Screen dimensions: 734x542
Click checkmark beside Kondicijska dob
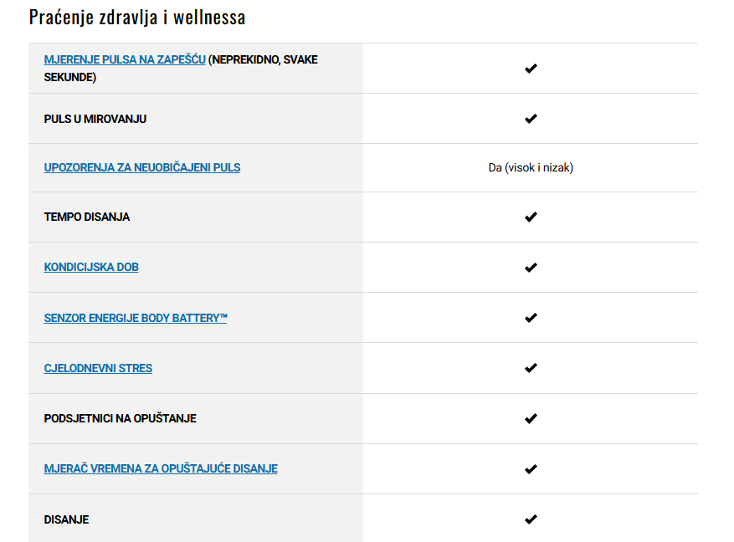coord(531,268)
